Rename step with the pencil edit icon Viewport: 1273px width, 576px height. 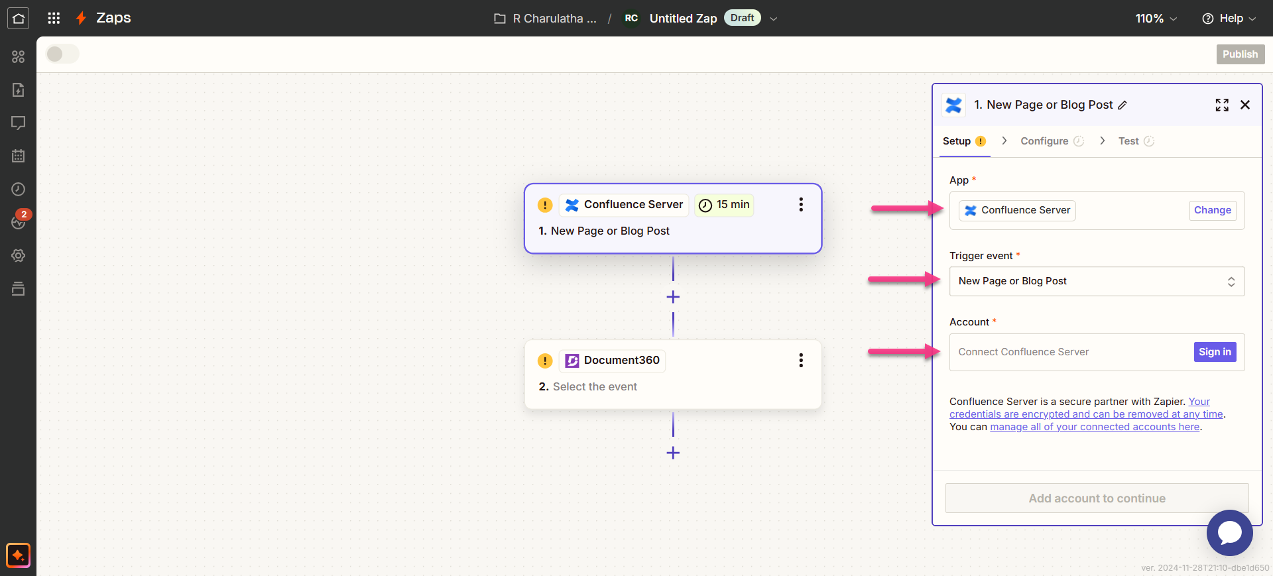tap(1122, 105)
